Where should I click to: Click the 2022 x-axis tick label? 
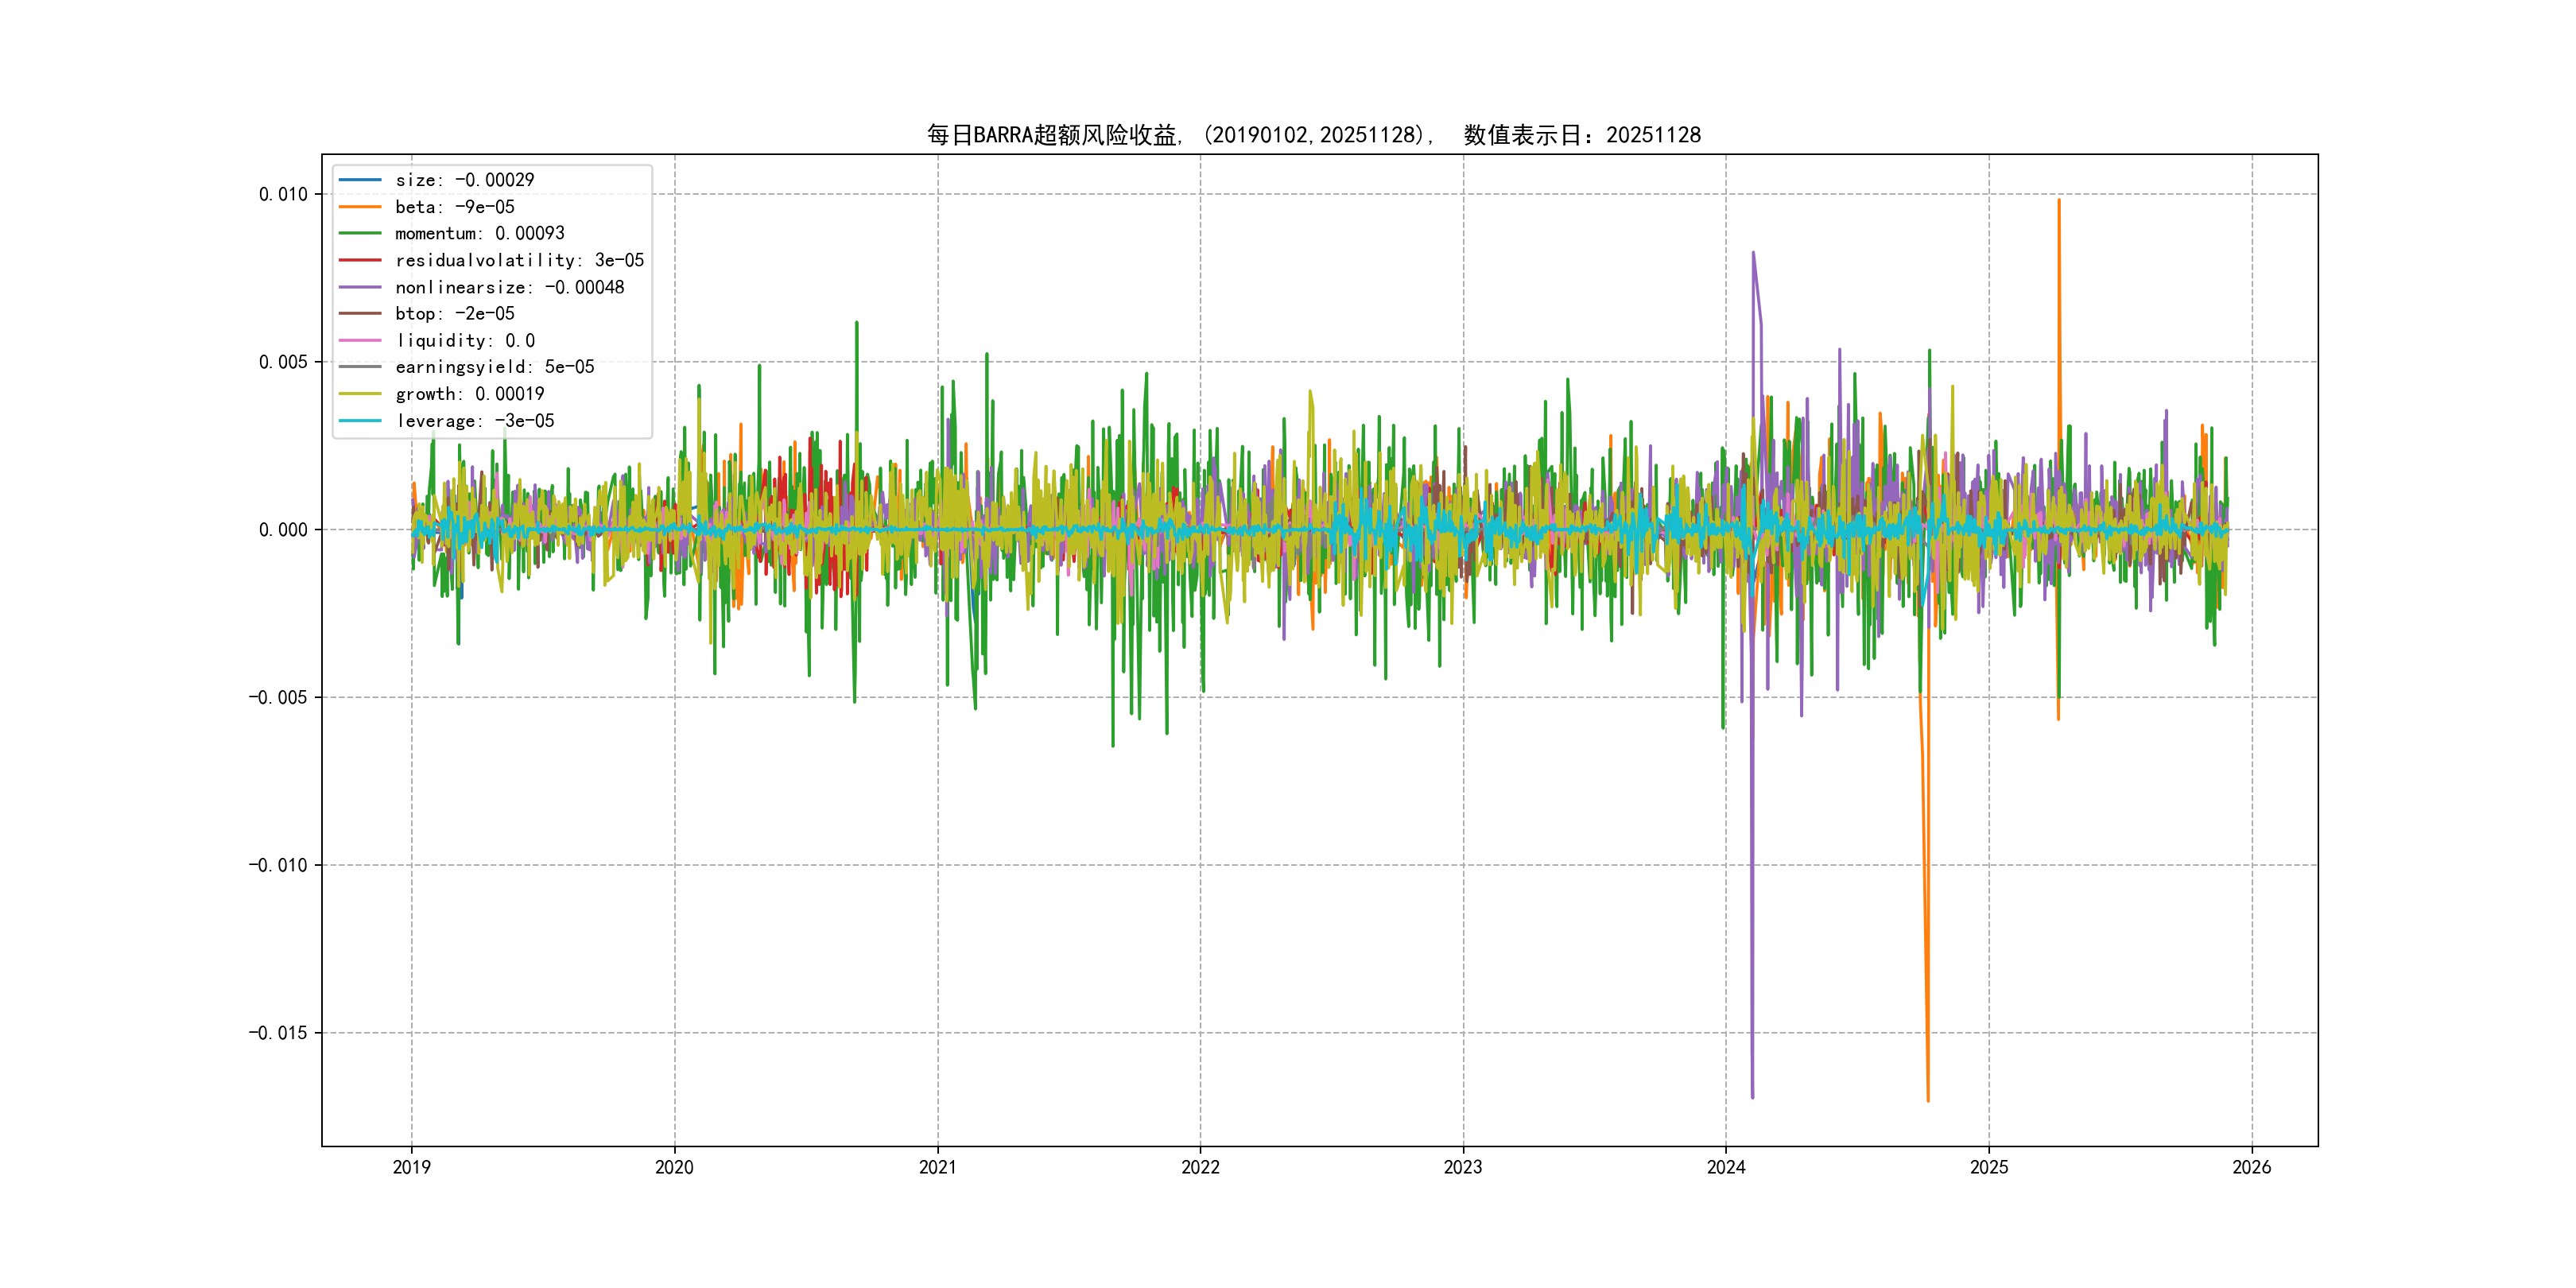(1200, 1167)
